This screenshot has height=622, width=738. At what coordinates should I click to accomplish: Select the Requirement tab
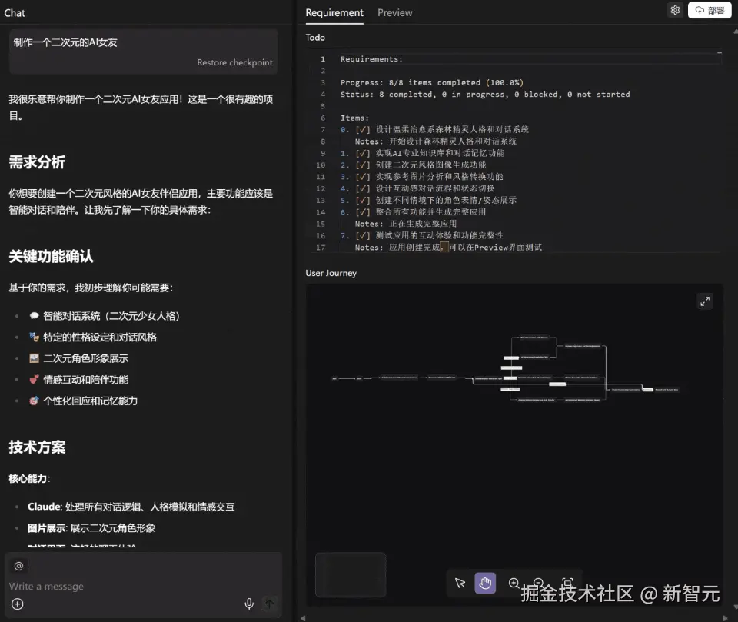[x=334, y=12]
